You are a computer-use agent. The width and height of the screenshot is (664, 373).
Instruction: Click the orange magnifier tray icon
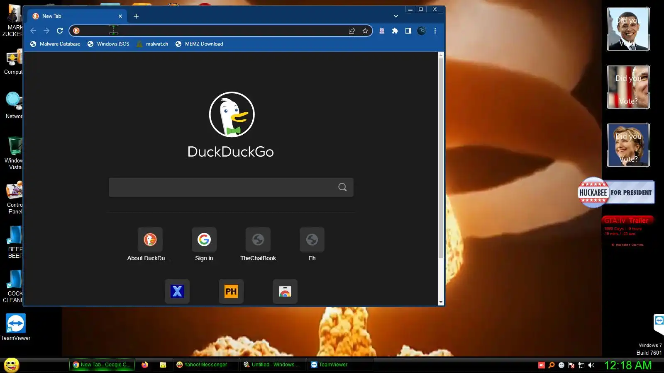(552, 365)
